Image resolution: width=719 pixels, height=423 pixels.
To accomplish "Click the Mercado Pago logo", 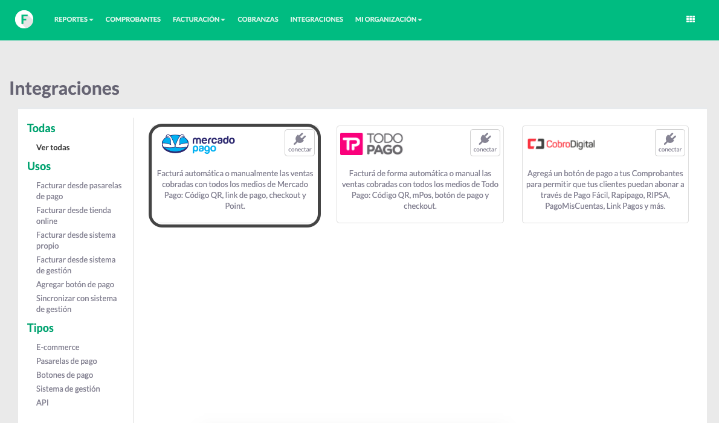I will coord(198,144).
